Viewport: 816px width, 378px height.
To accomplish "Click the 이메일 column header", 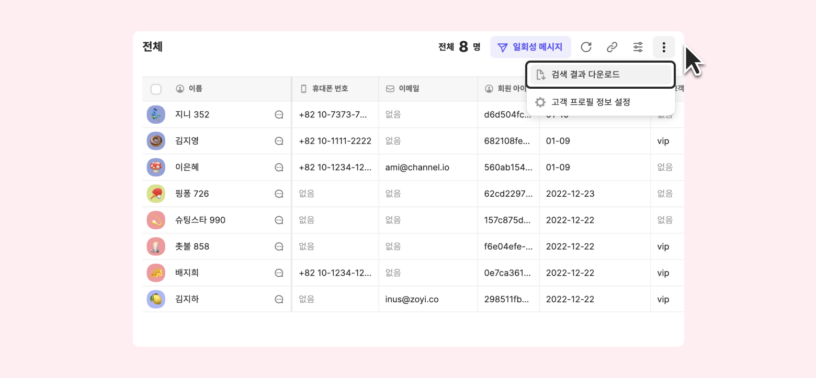I will (x=409, y=89).
